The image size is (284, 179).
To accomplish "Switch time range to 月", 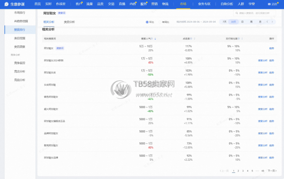I will tap(260, 22).
